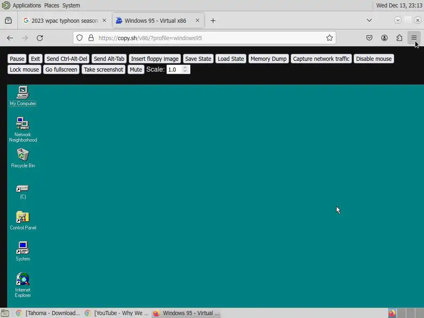Open the Applications menu
This screenshot has height=318, width=424.
[27, 5]
